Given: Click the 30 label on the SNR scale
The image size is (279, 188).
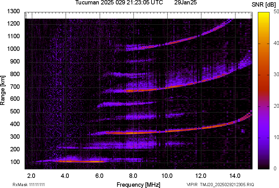Looking at the screenshot, I should click(276, 75).
